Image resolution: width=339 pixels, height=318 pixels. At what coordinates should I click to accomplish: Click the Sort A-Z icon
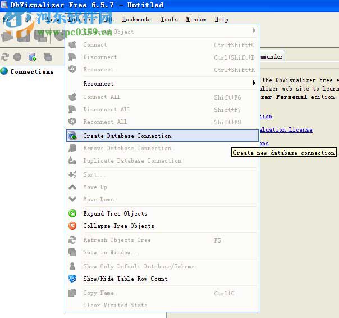point(72,174)
